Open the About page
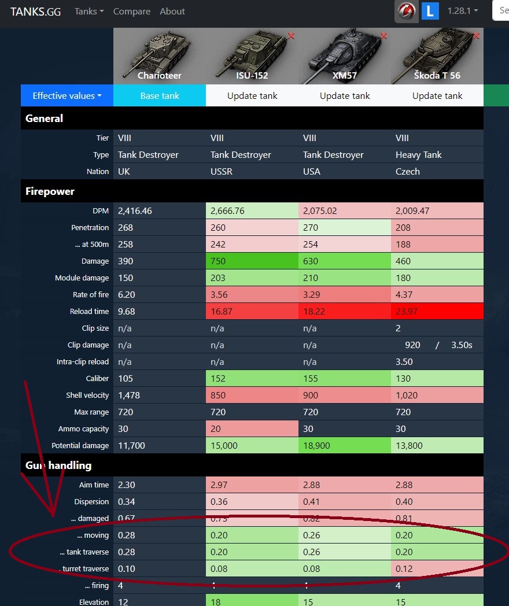This screenshot has width=509, height=606. [172, 11]
